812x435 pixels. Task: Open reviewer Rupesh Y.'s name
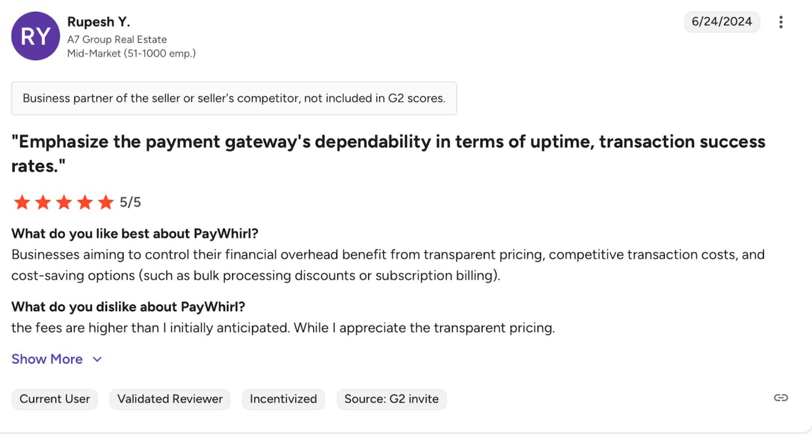tap(99, 22)
